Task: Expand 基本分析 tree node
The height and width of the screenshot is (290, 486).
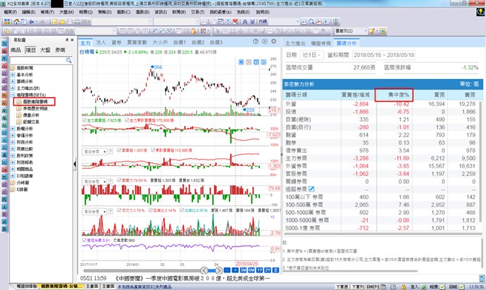Action: (x=13, y=75)
